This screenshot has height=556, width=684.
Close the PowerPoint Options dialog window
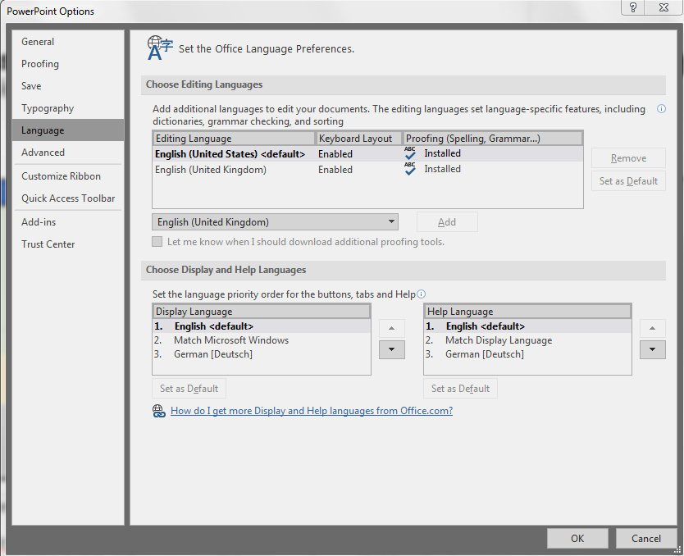coord(663,7)
